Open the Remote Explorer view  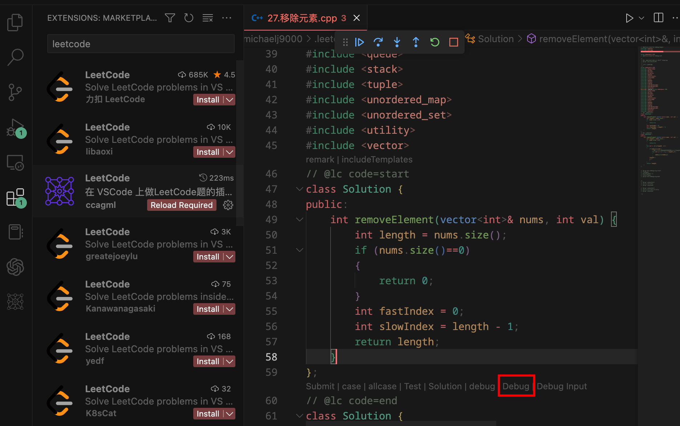(x=15, y=162)
